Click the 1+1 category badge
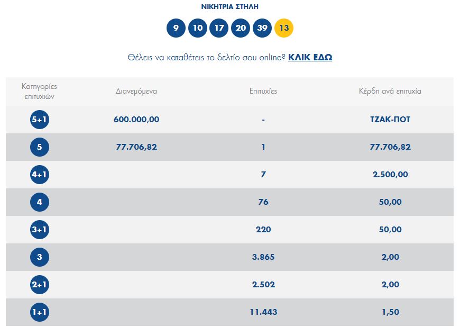The image size is (460, 336). point(40,312)
